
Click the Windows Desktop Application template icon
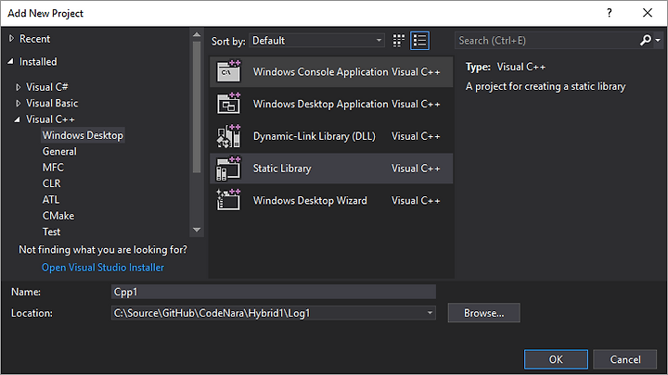click(228, 104)
